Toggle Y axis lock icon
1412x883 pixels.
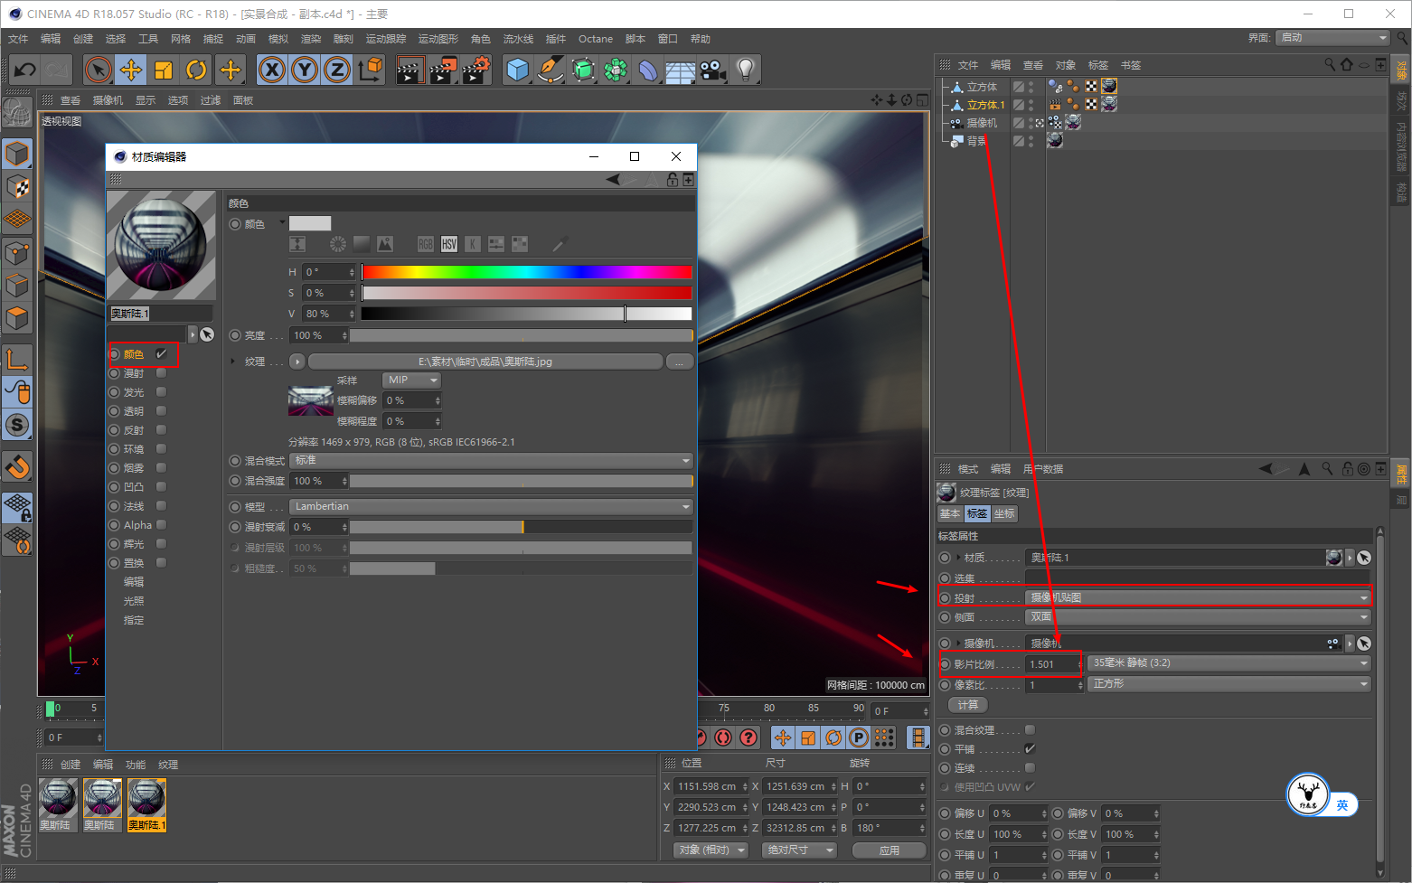[305, 70]
